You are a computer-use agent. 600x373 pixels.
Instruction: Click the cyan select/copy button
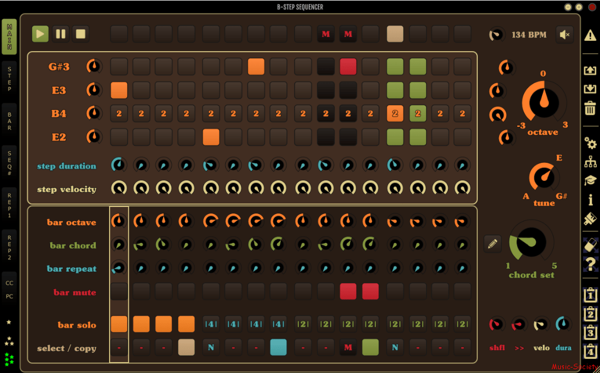[x=279, y=347]
